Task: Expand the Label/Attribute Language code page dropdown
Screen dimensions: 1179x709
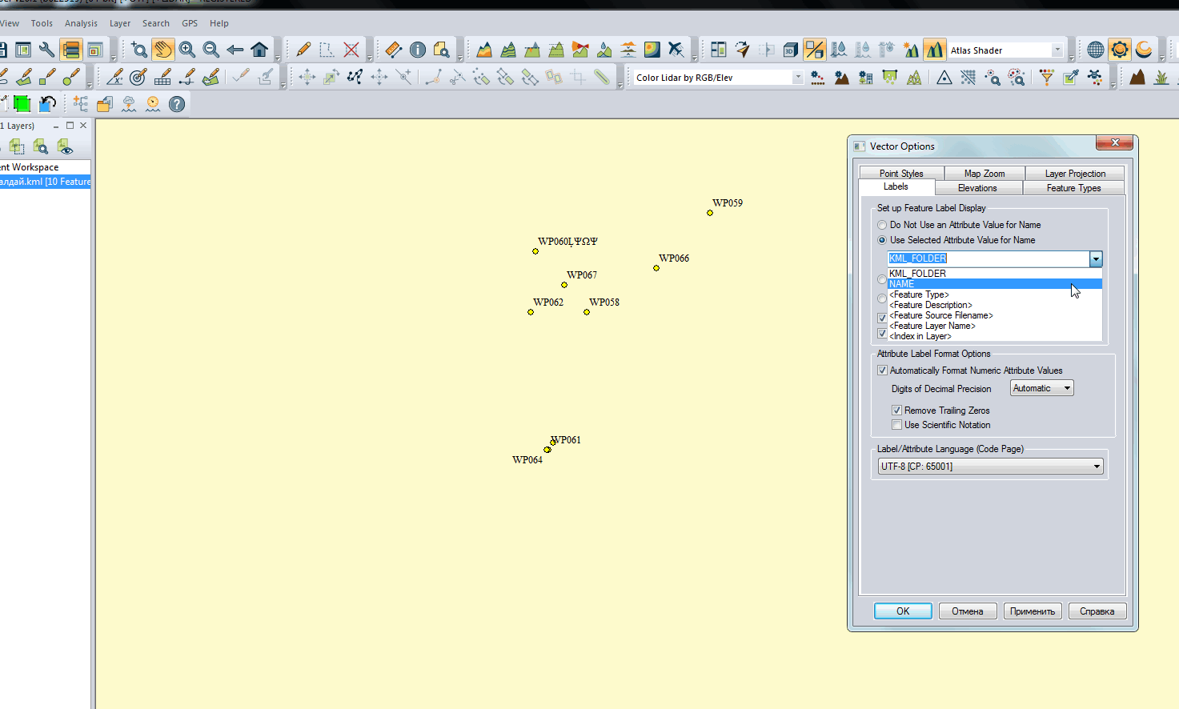Action: [991, 467]
